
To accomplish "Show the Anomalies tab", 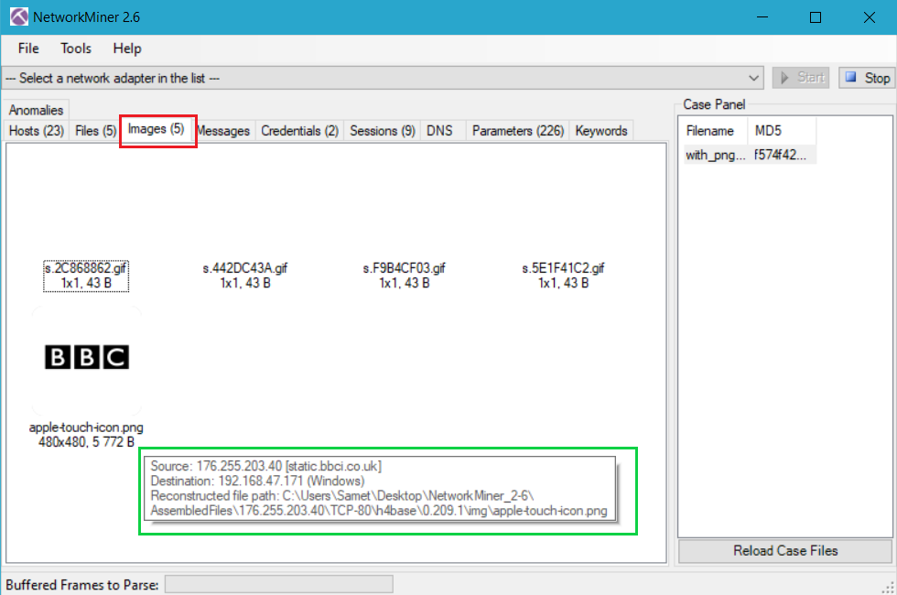I will pos(37,111).
